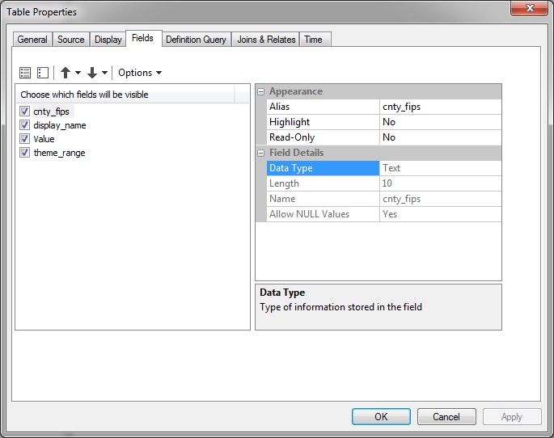Go to the Joins & Relates tab
Viewport: 554px width, 438px height.
[x=266, y=40]
